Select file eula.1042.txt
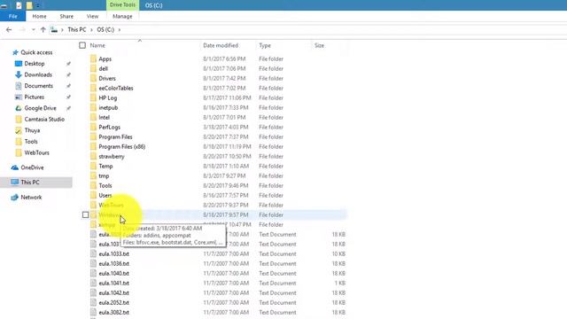567x319 pixels. click(x=113, y=293)
